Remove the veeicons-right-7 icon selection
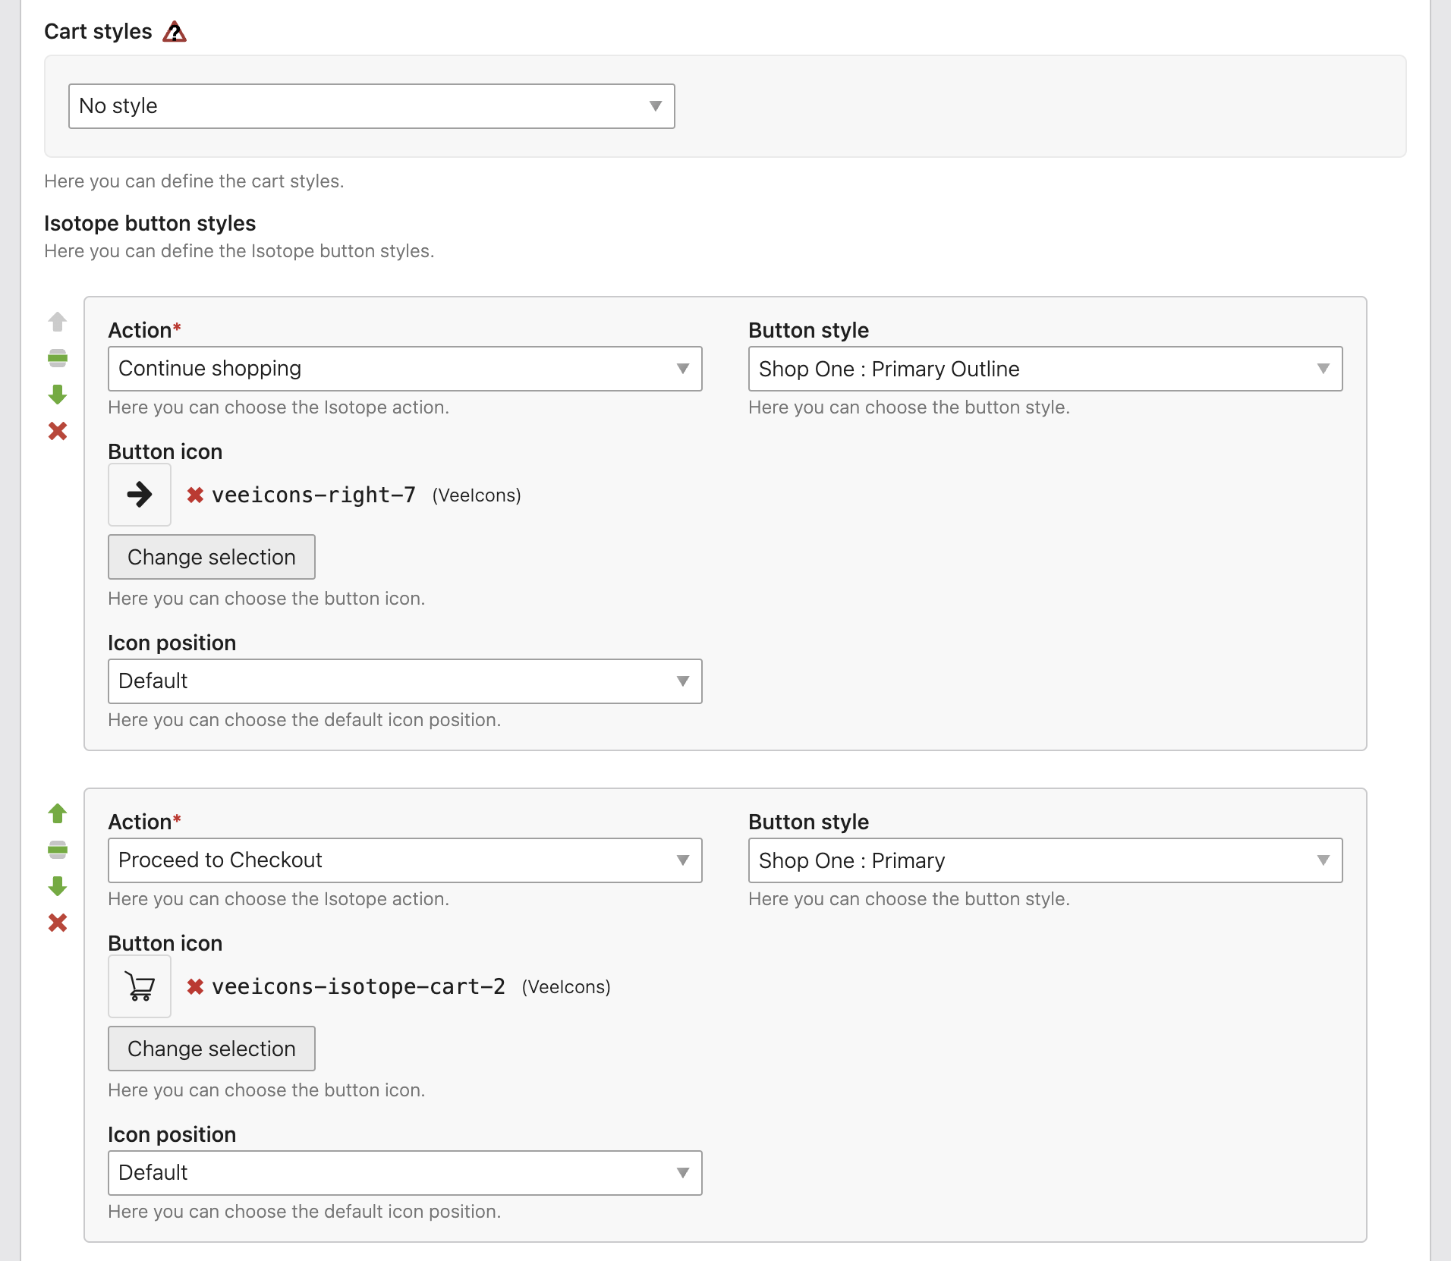This screenshot has height=1261, width=1451. coord(195,495)
